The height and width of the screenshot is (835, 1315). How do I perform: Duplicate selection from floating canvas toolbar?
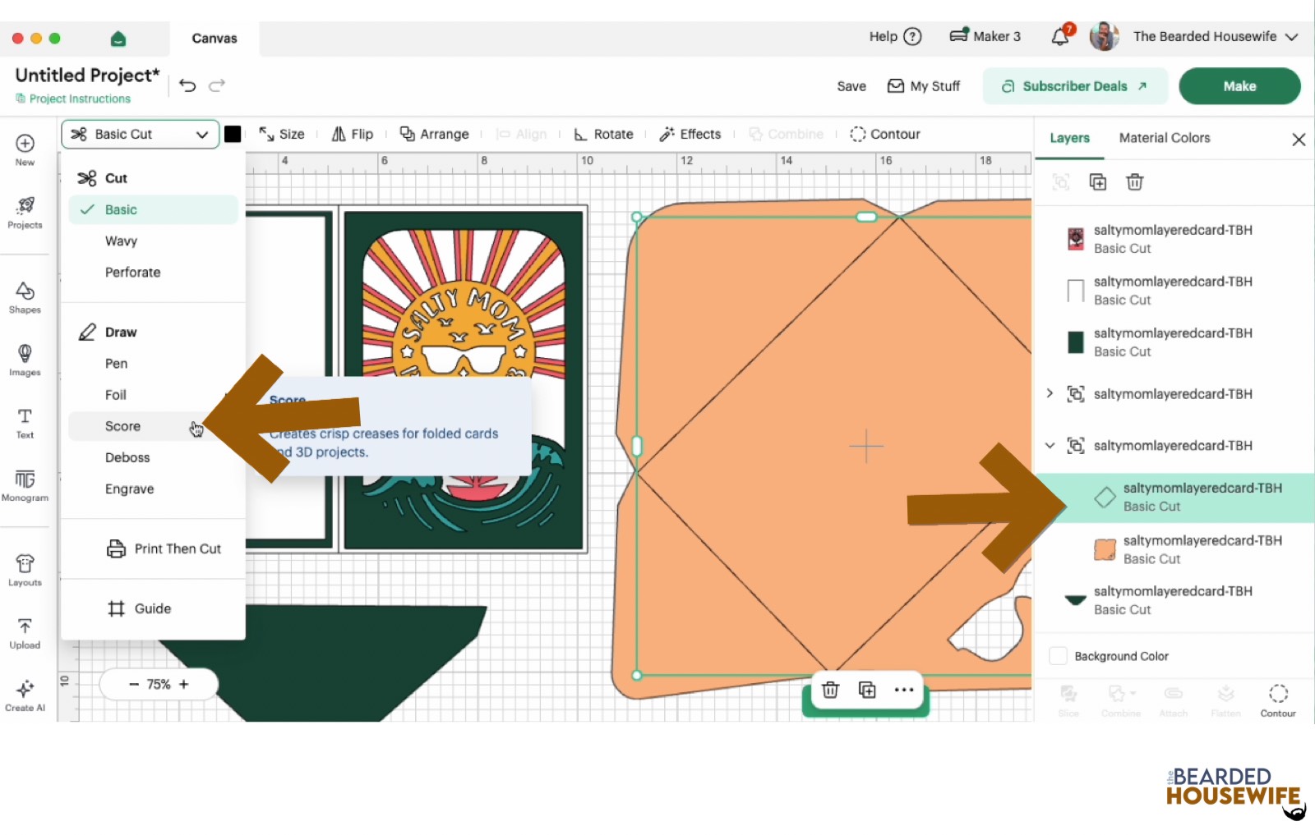pos(867,690)
